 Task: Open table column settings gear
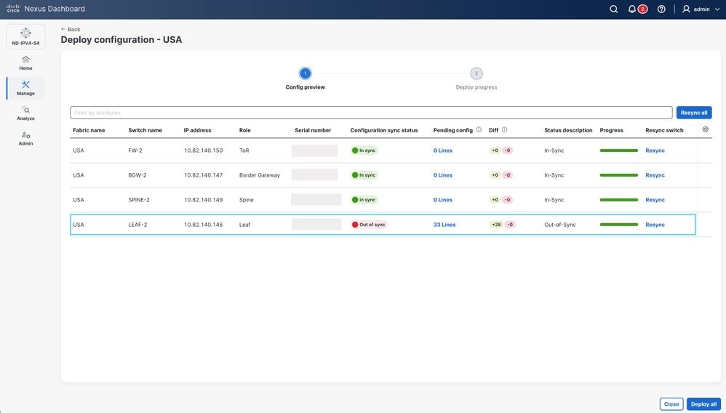pos(705,129)
